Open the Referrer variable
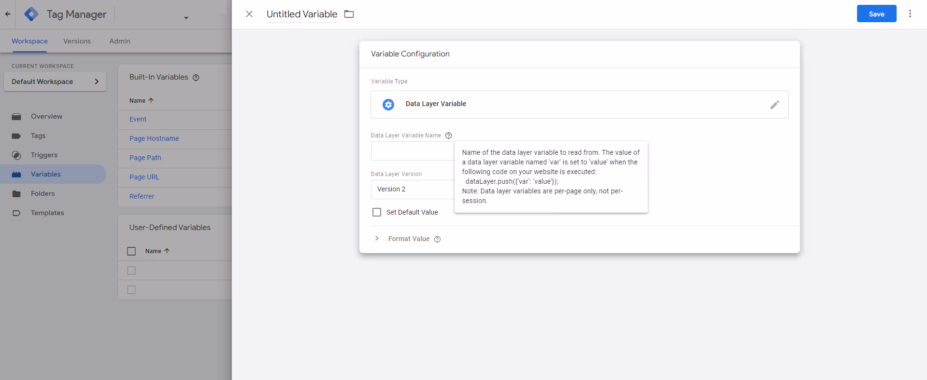927x380 pixels. (142, 196)
